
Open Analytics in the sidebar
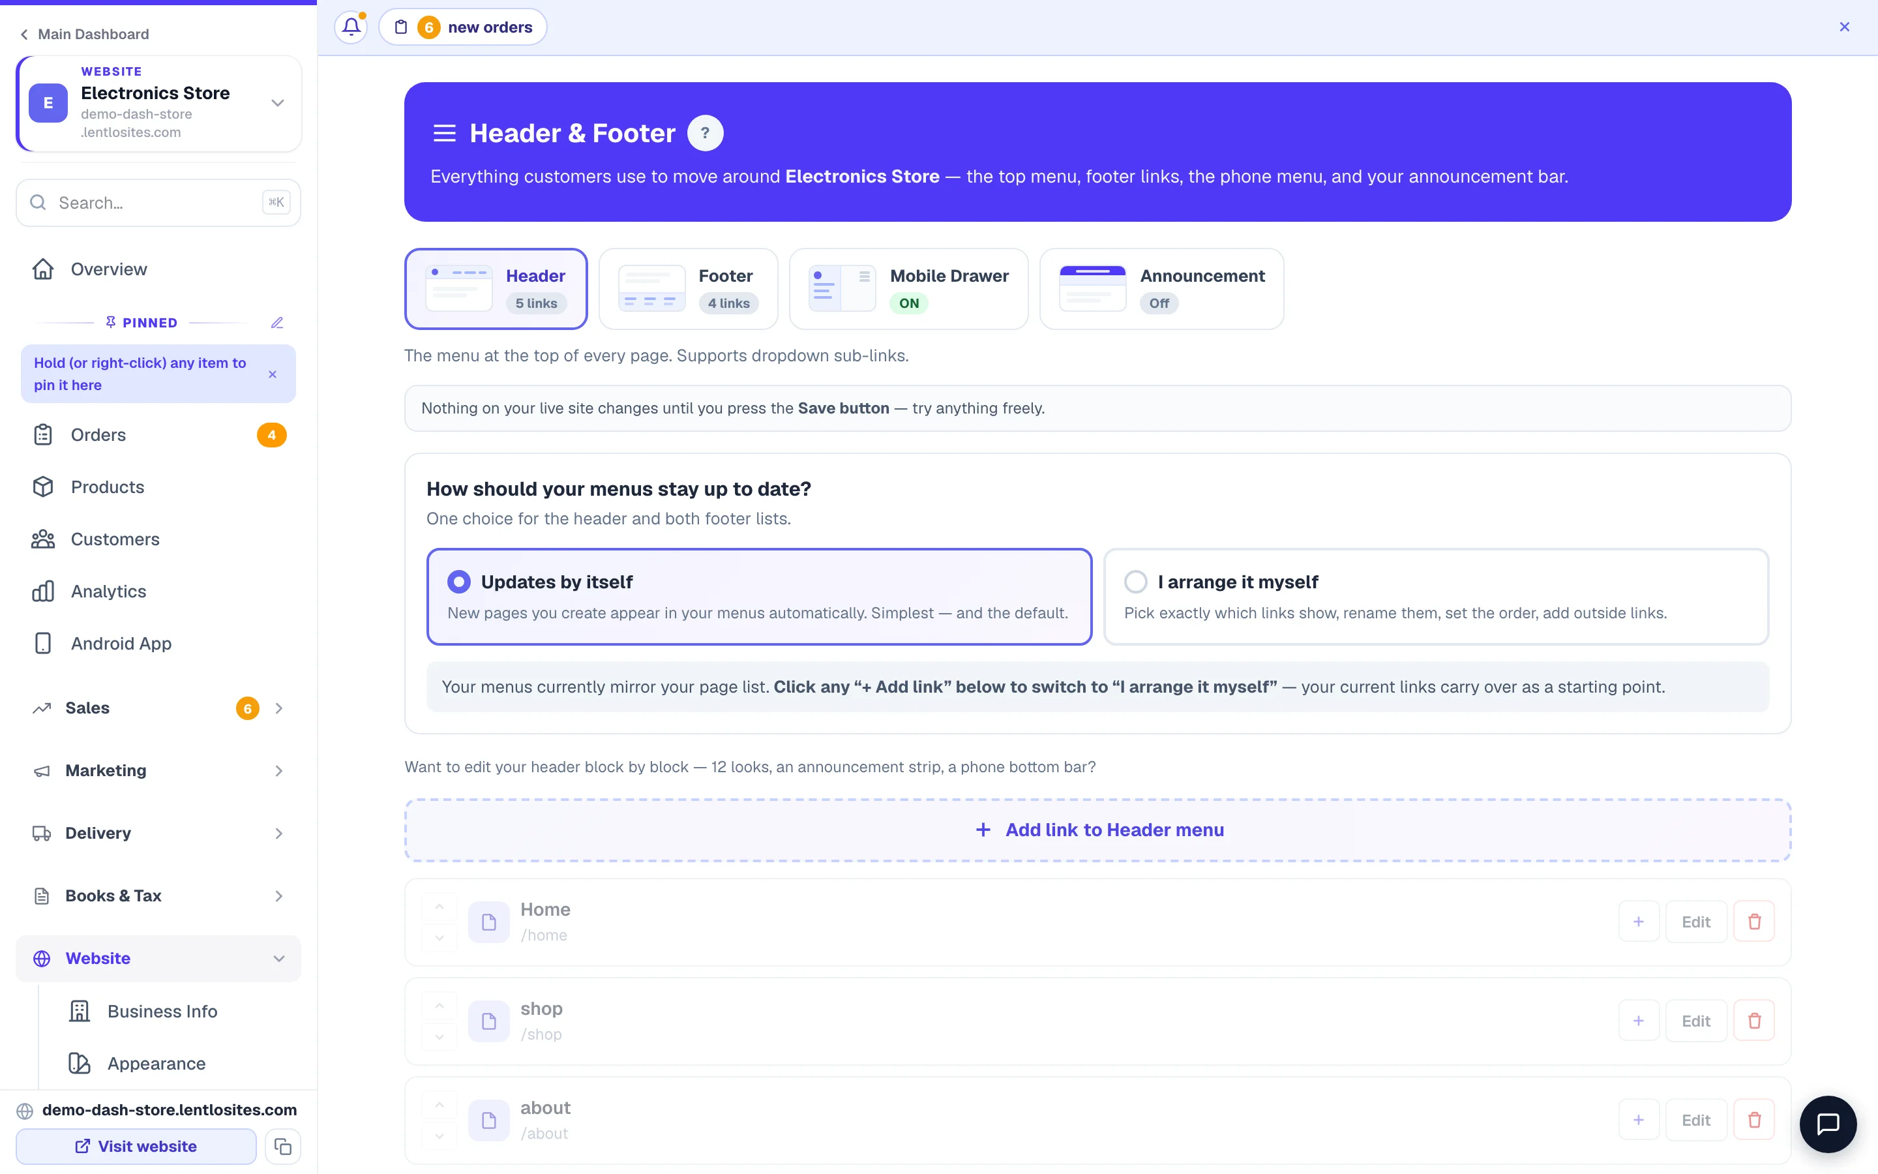158,592
